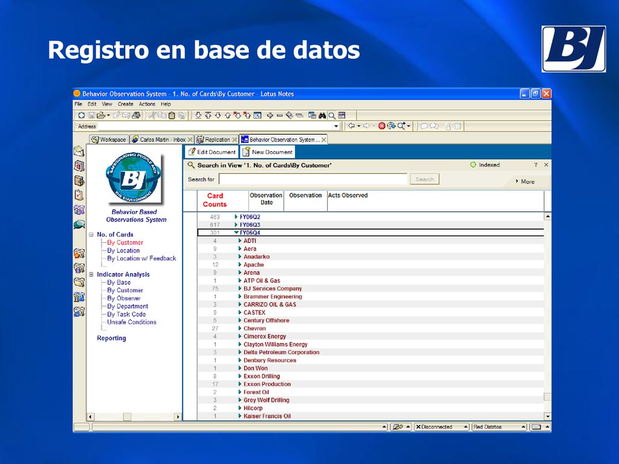Expand the Chevron customer row
Viewport: 619px width, 464px height.
[x=239, y=328]
